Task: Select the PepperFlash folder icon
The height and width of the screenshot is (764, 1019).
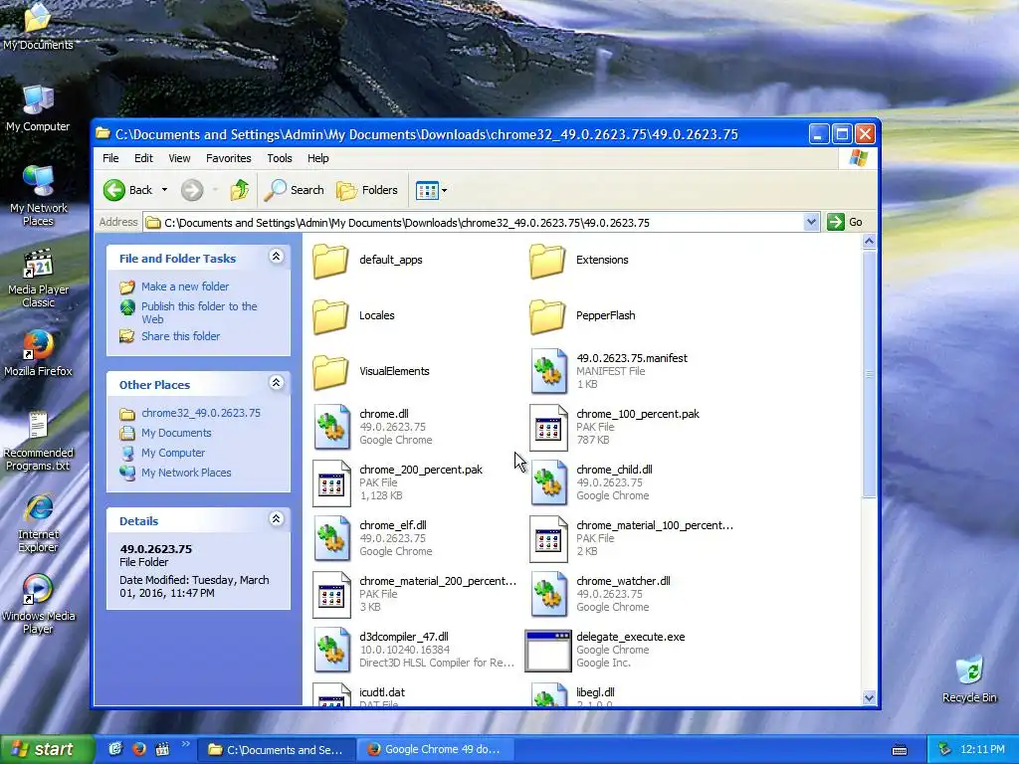Action: (x=547, y=316)
